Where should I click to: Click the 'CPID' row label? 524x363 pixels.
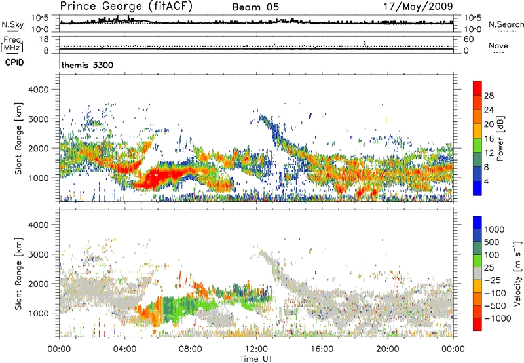click(x=14, y=62)
